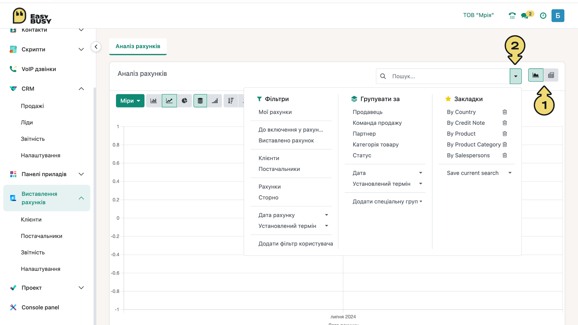Toggle the stacked chart option
The height and width of the screenshot is (325, 578).
coord(200,101)
